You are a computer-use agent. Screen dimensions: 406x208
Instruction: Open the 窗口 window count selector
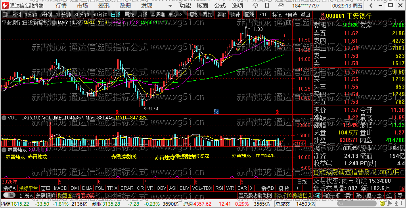click(46, 188)
